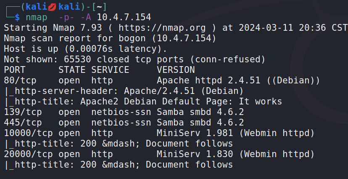Click the VERSION column header
This screenshot has width=348, height=179.
pyautogui.click(x=176, y=70)
